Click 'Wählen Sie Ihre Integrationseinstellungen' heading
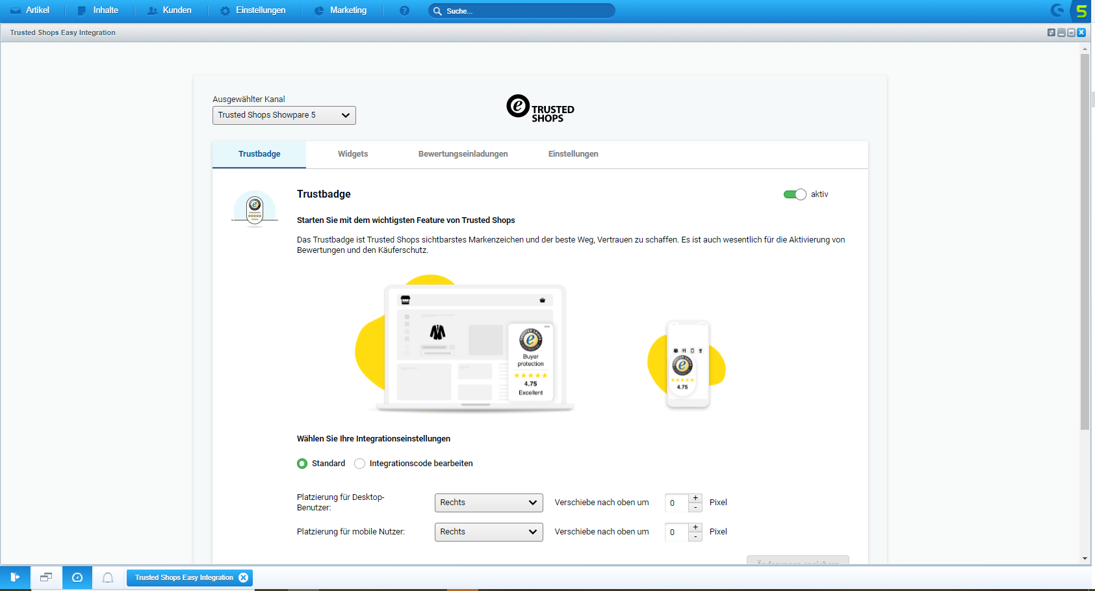 click(x=374, y=439)
